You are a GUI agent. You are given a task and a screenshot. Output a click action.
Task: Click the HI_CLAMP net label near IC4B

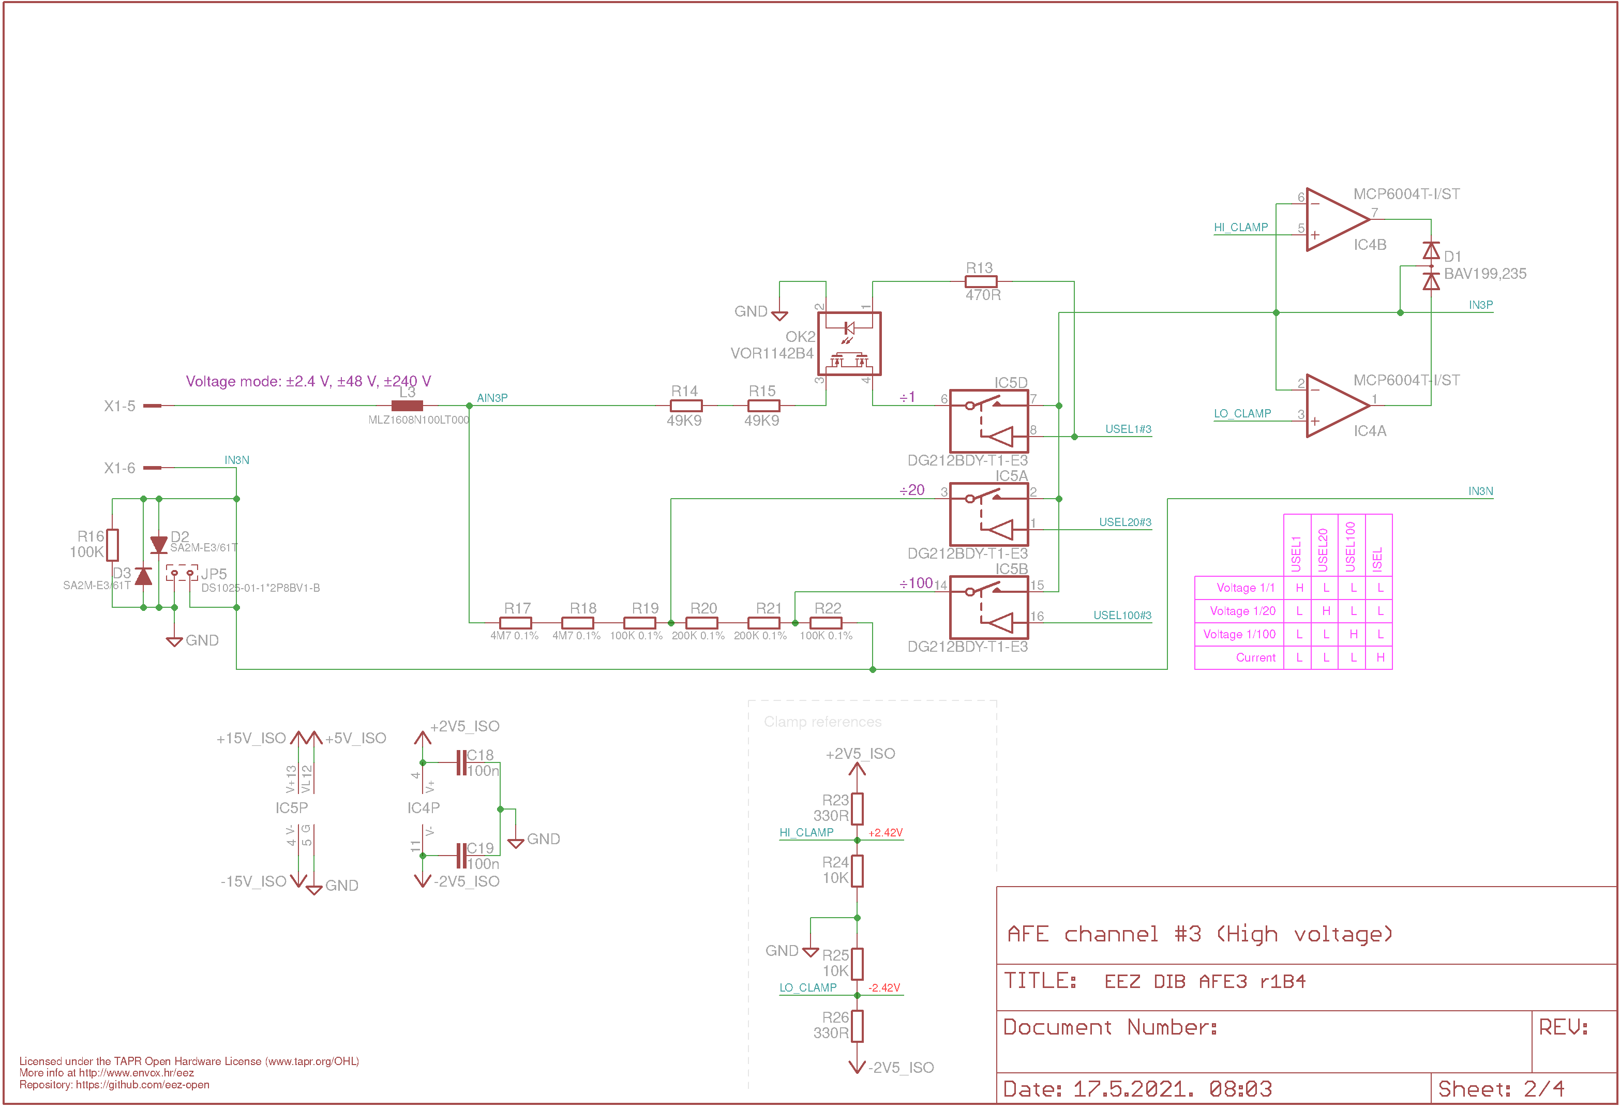tap(1241, 227)
